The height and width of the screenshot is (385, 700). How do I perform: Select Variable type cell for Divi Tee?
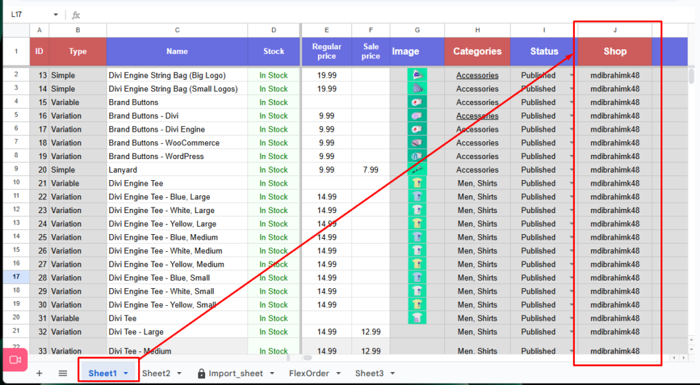coord(78,318)
